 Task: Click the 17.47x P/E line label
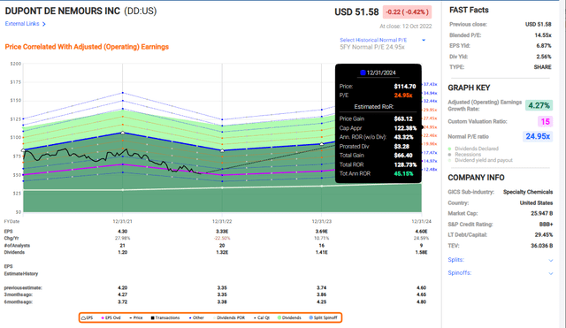coord(431,153)
